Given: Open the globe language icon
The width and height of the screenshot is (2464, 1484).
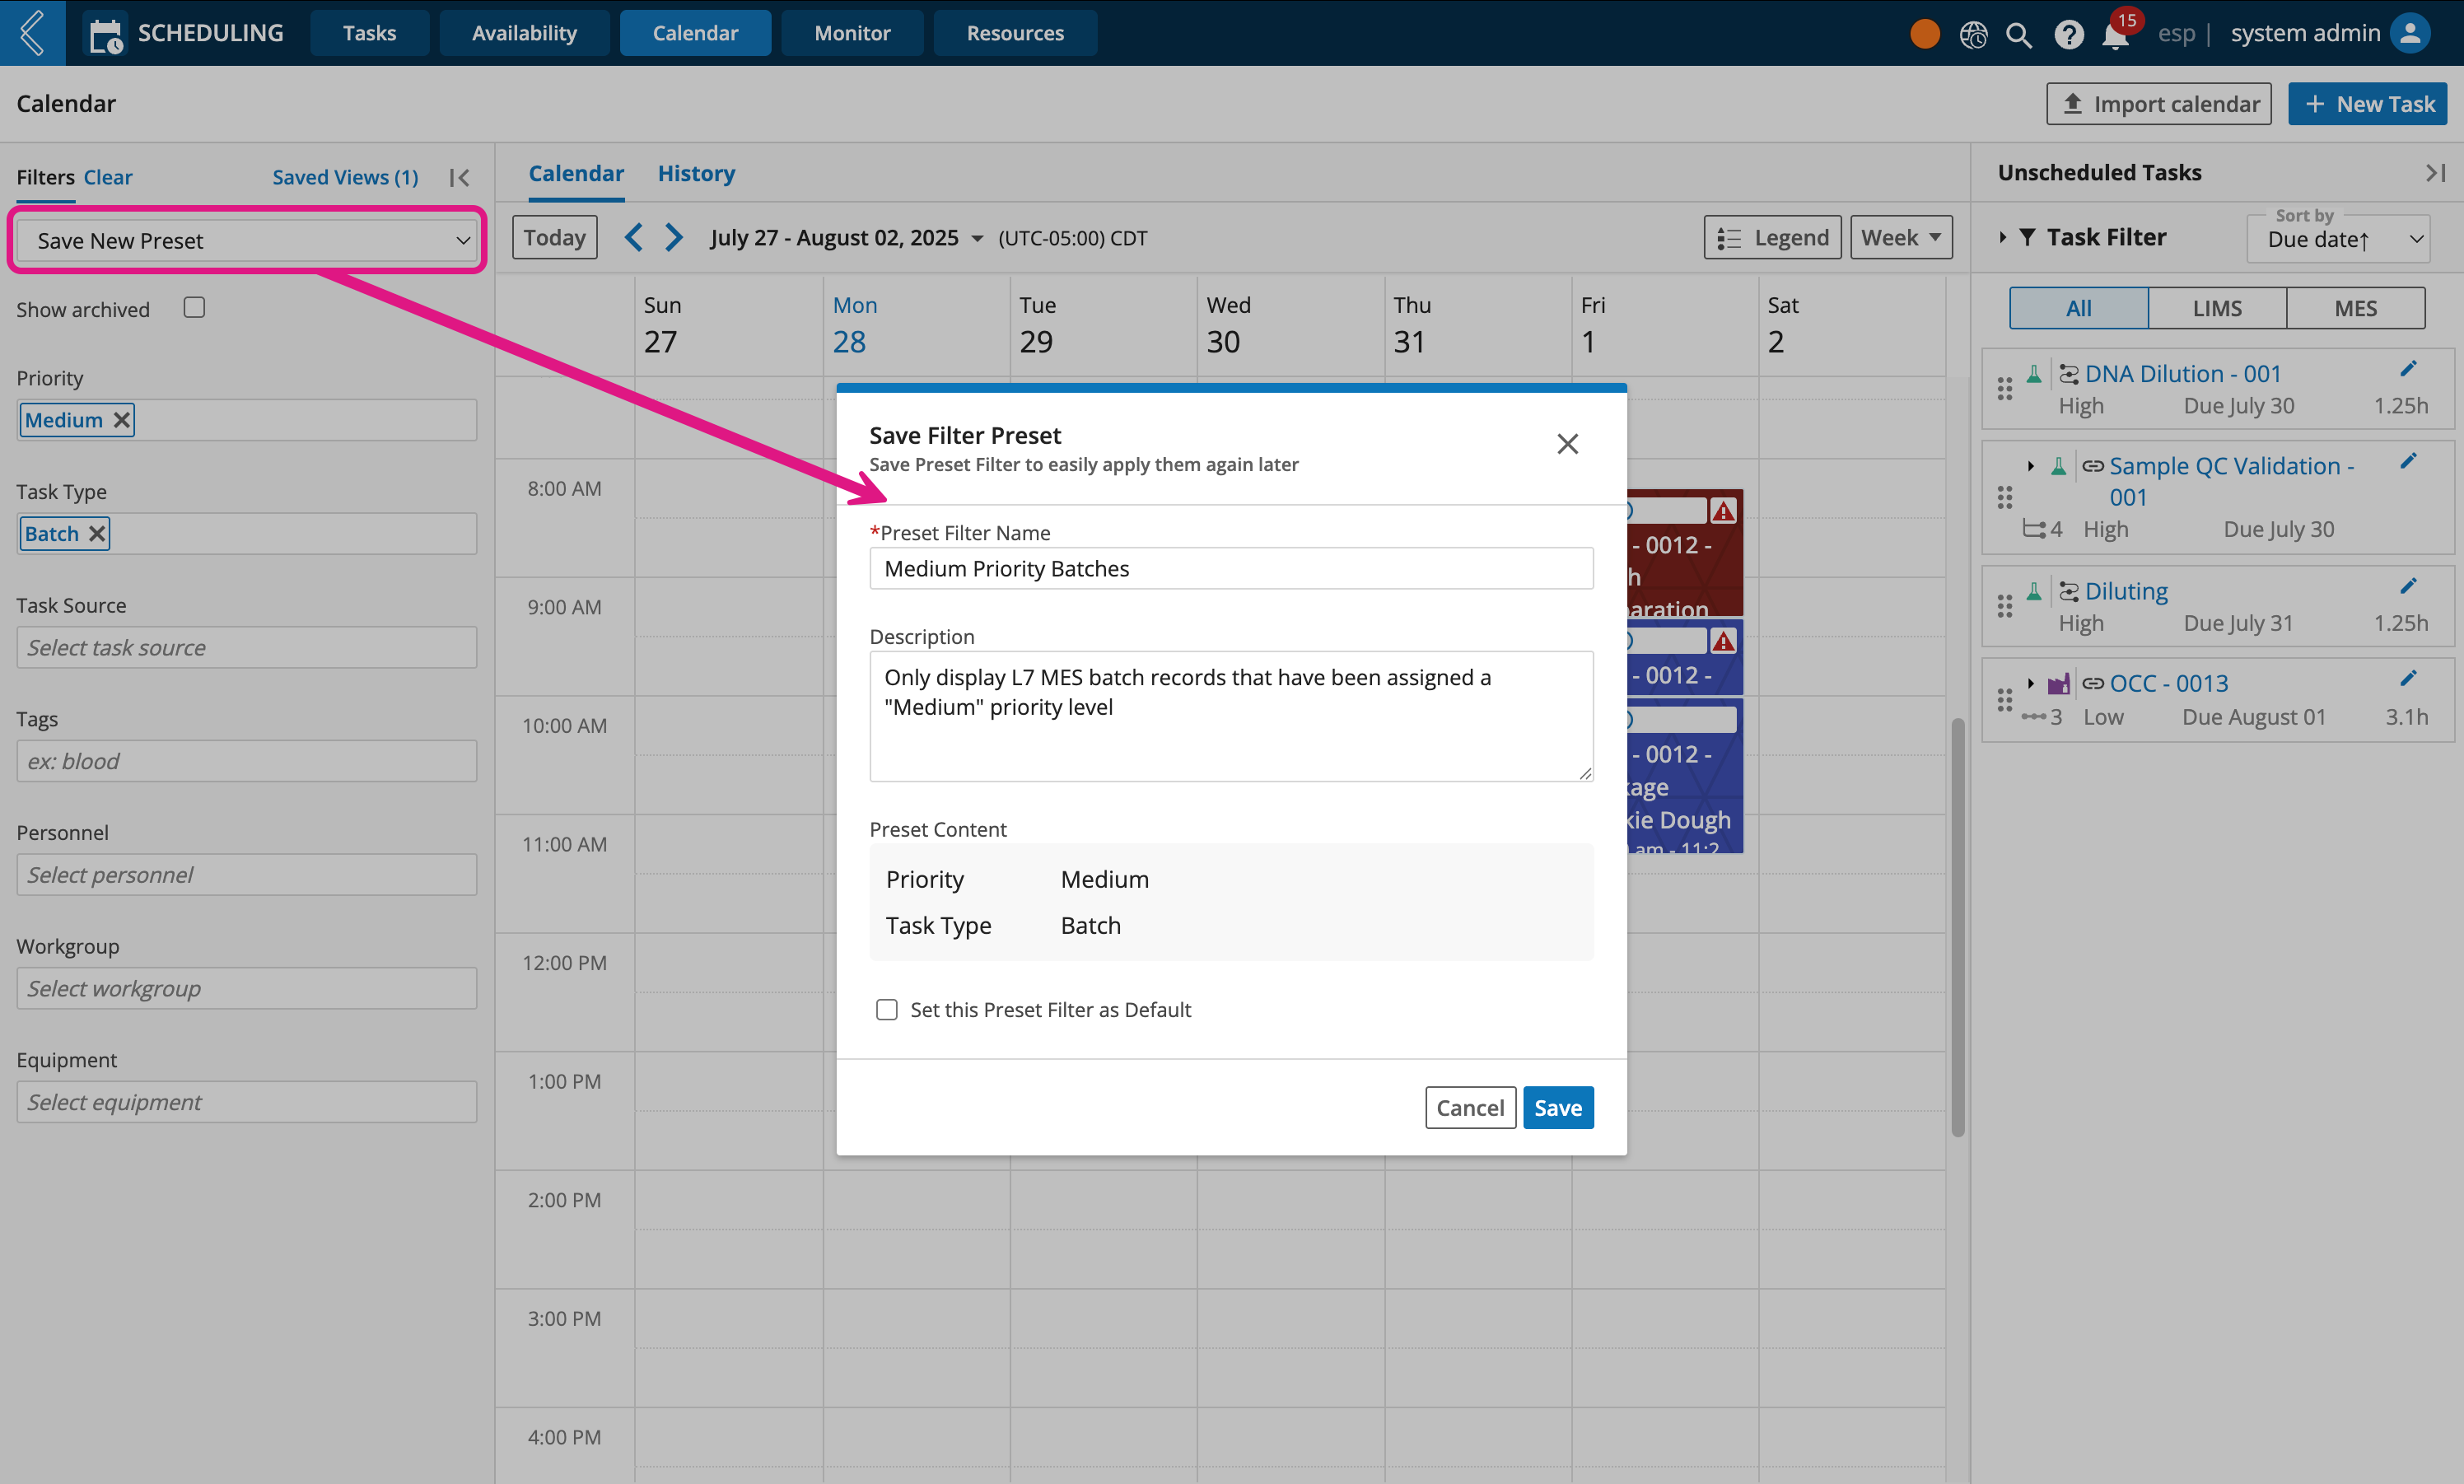Looking at the screenshot, I should pos(1973,35).
